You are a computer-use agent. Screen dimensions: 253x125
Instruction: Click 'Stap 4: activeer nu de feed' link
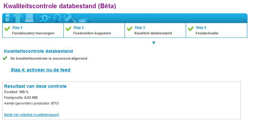[41, 70]
